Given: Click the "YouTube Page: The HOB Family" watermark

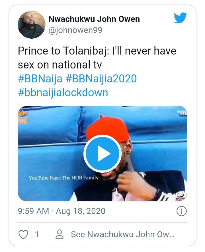Looking at the screenshot, I should click(x=63, y=178).
